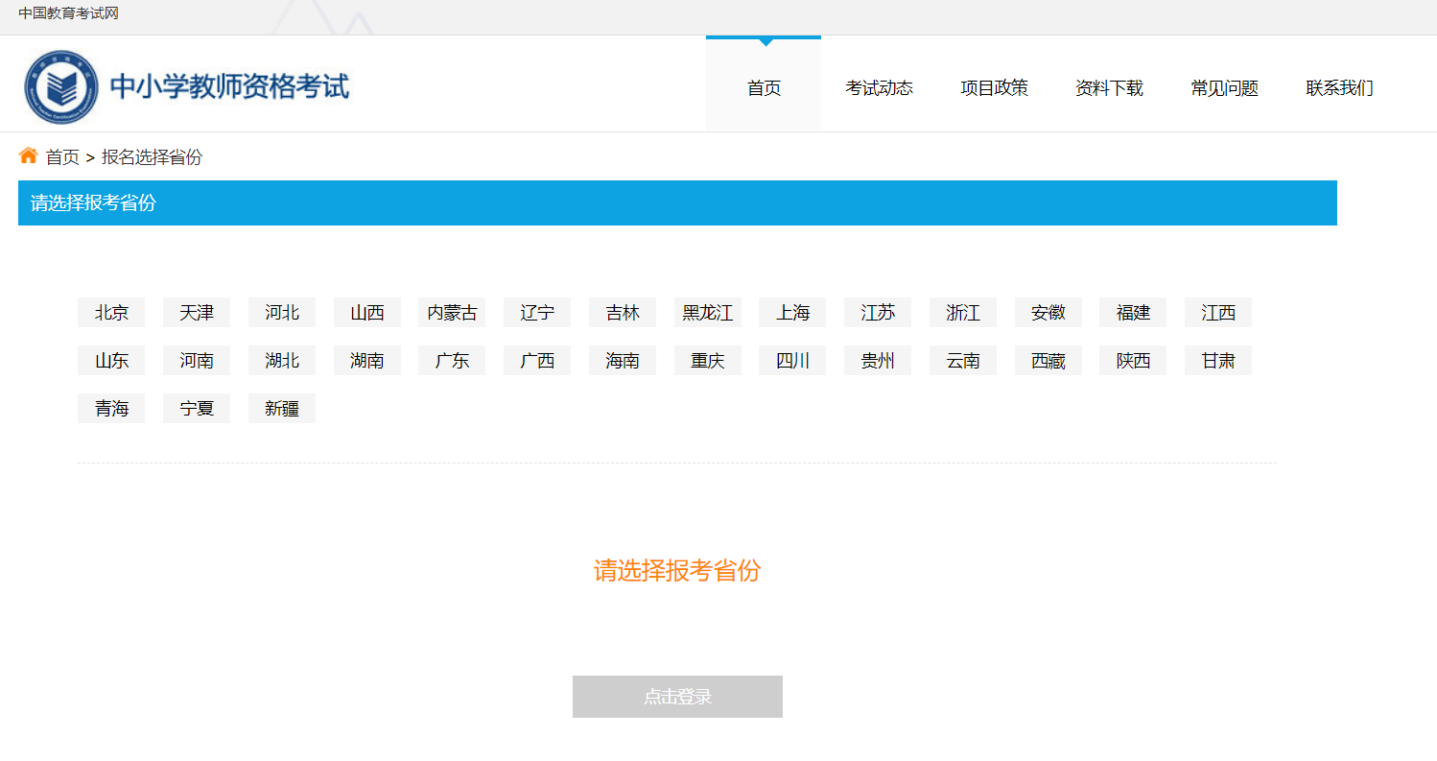Select 北京 as the exam province
The height and width of the screenshot is (761, 1437).
111,313
